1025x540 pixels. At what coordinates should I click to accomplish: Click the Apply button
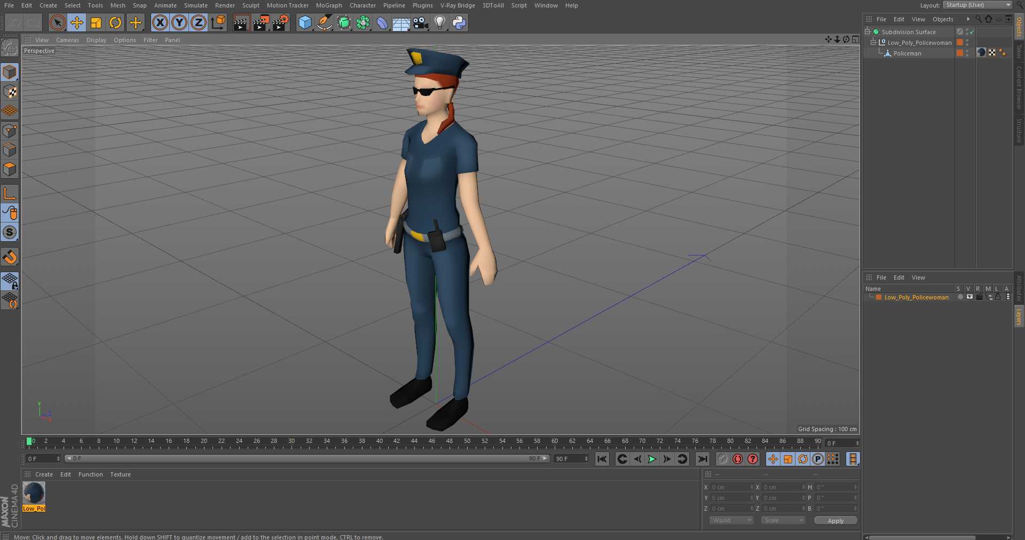[x=835, y=521]
